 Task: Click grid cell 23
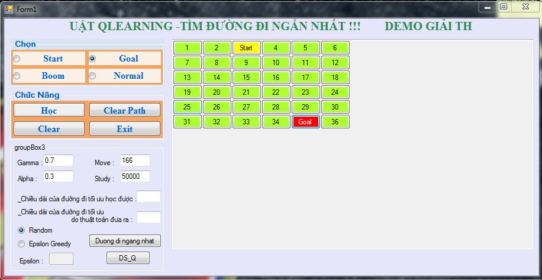pyautogui.click(x=305, y=92)
